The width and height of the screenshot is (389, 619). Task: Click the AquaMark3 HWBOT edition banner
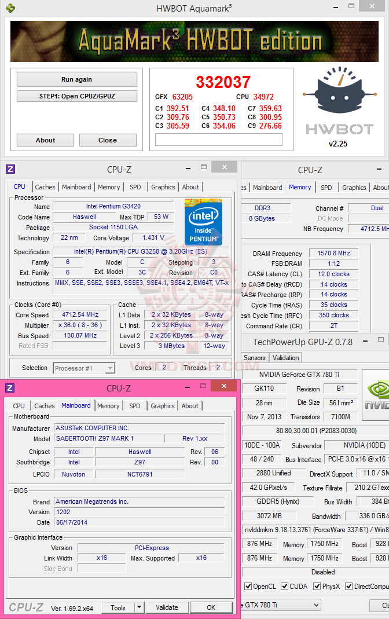coord(195,42)
